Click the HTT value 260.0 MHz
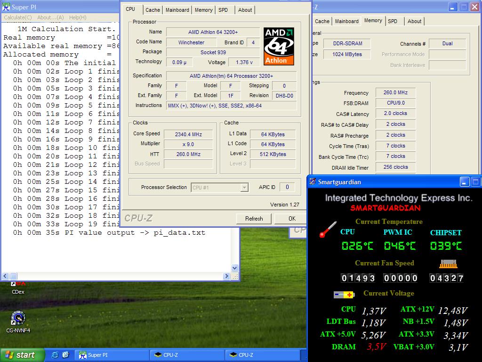The height and width of the screenshot is (362, 482). pyautogui.click(x=188, y=154)
